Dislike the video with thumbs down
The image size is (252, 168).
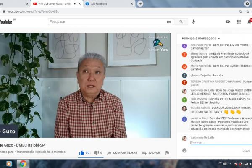point(96,153)
